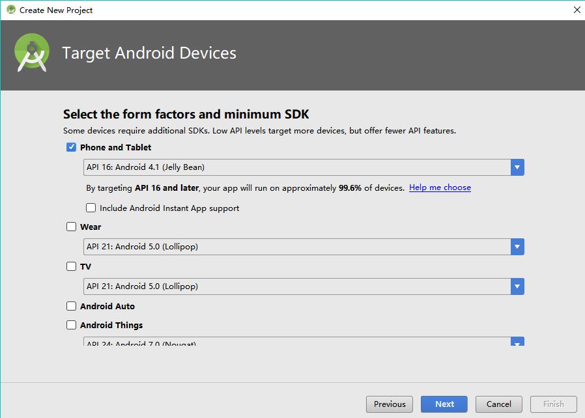Image resolution: width=585 pixels, height=418 pixels.
Task: Select the Android Things checkbox
Action: click(72, 326)
